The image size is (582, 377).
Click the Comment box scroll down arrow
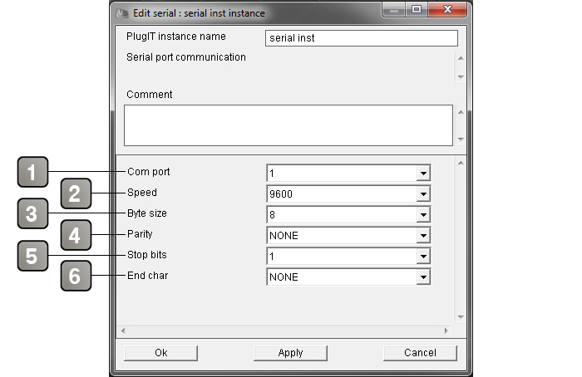click(x=461, y=140)
